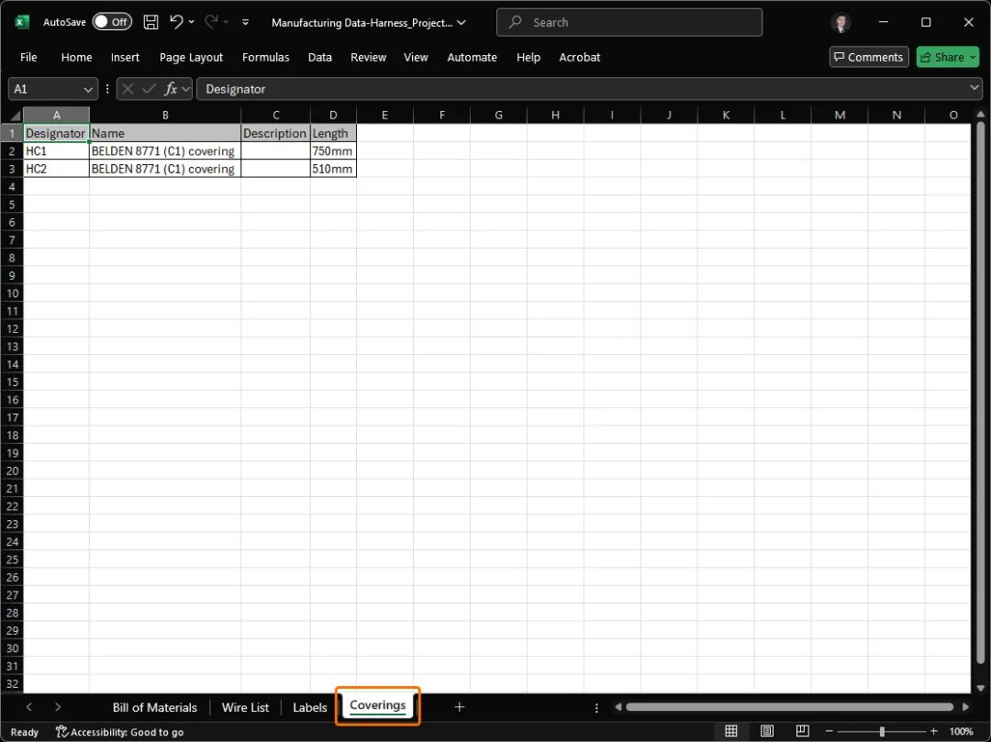Image resolution: width=991 pixels, height=742 pixels.
Task: Click the Undo arrow icon
Action: tap(177, 22)
